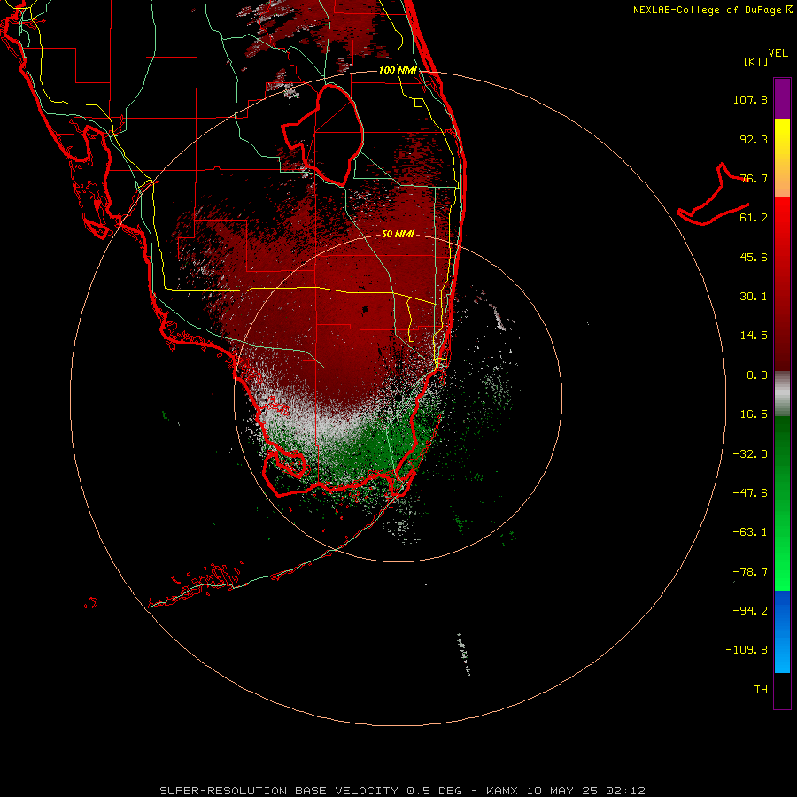Image resolution: width=797 pixels, height=797 pixels.
Task: Click the 100 NMI range ring label
Action: click(398, 70)
